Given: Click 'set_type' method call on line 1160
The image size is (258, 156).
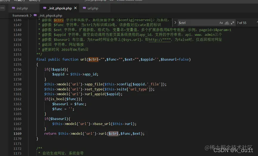Looking at the screenshot, I should coord(95,89).
